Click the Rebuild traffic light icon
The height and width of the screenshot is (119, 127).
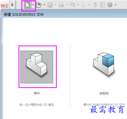pos(95,5)
